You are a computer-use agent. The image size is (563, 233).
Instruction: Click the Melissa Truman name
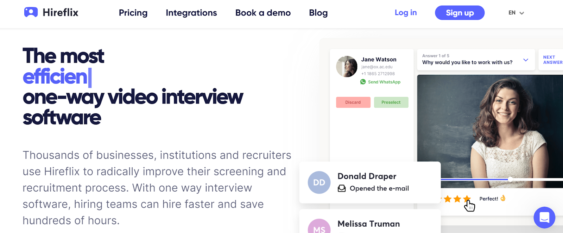click(368, 224)
